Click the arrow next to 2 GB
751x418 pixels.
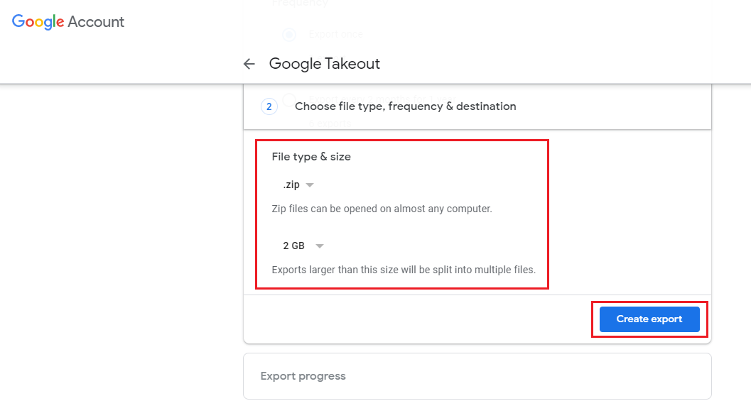[x=320, y=246]
